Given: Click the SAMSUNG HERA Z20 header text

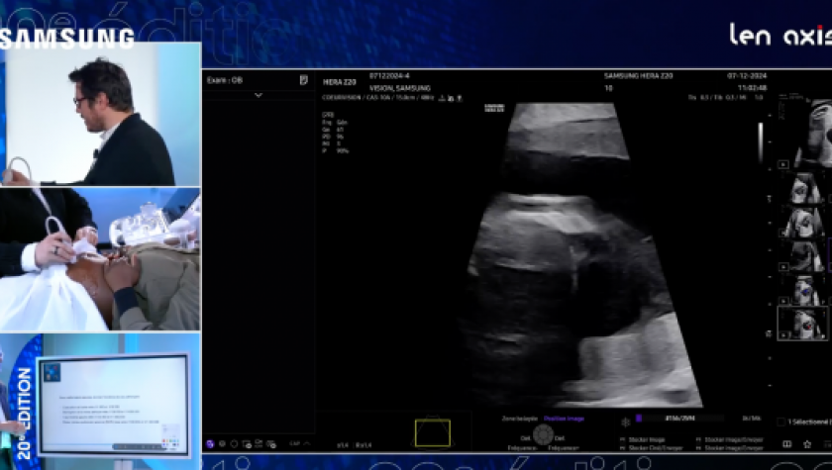Looking at the screenshot, I should (638, 76).
